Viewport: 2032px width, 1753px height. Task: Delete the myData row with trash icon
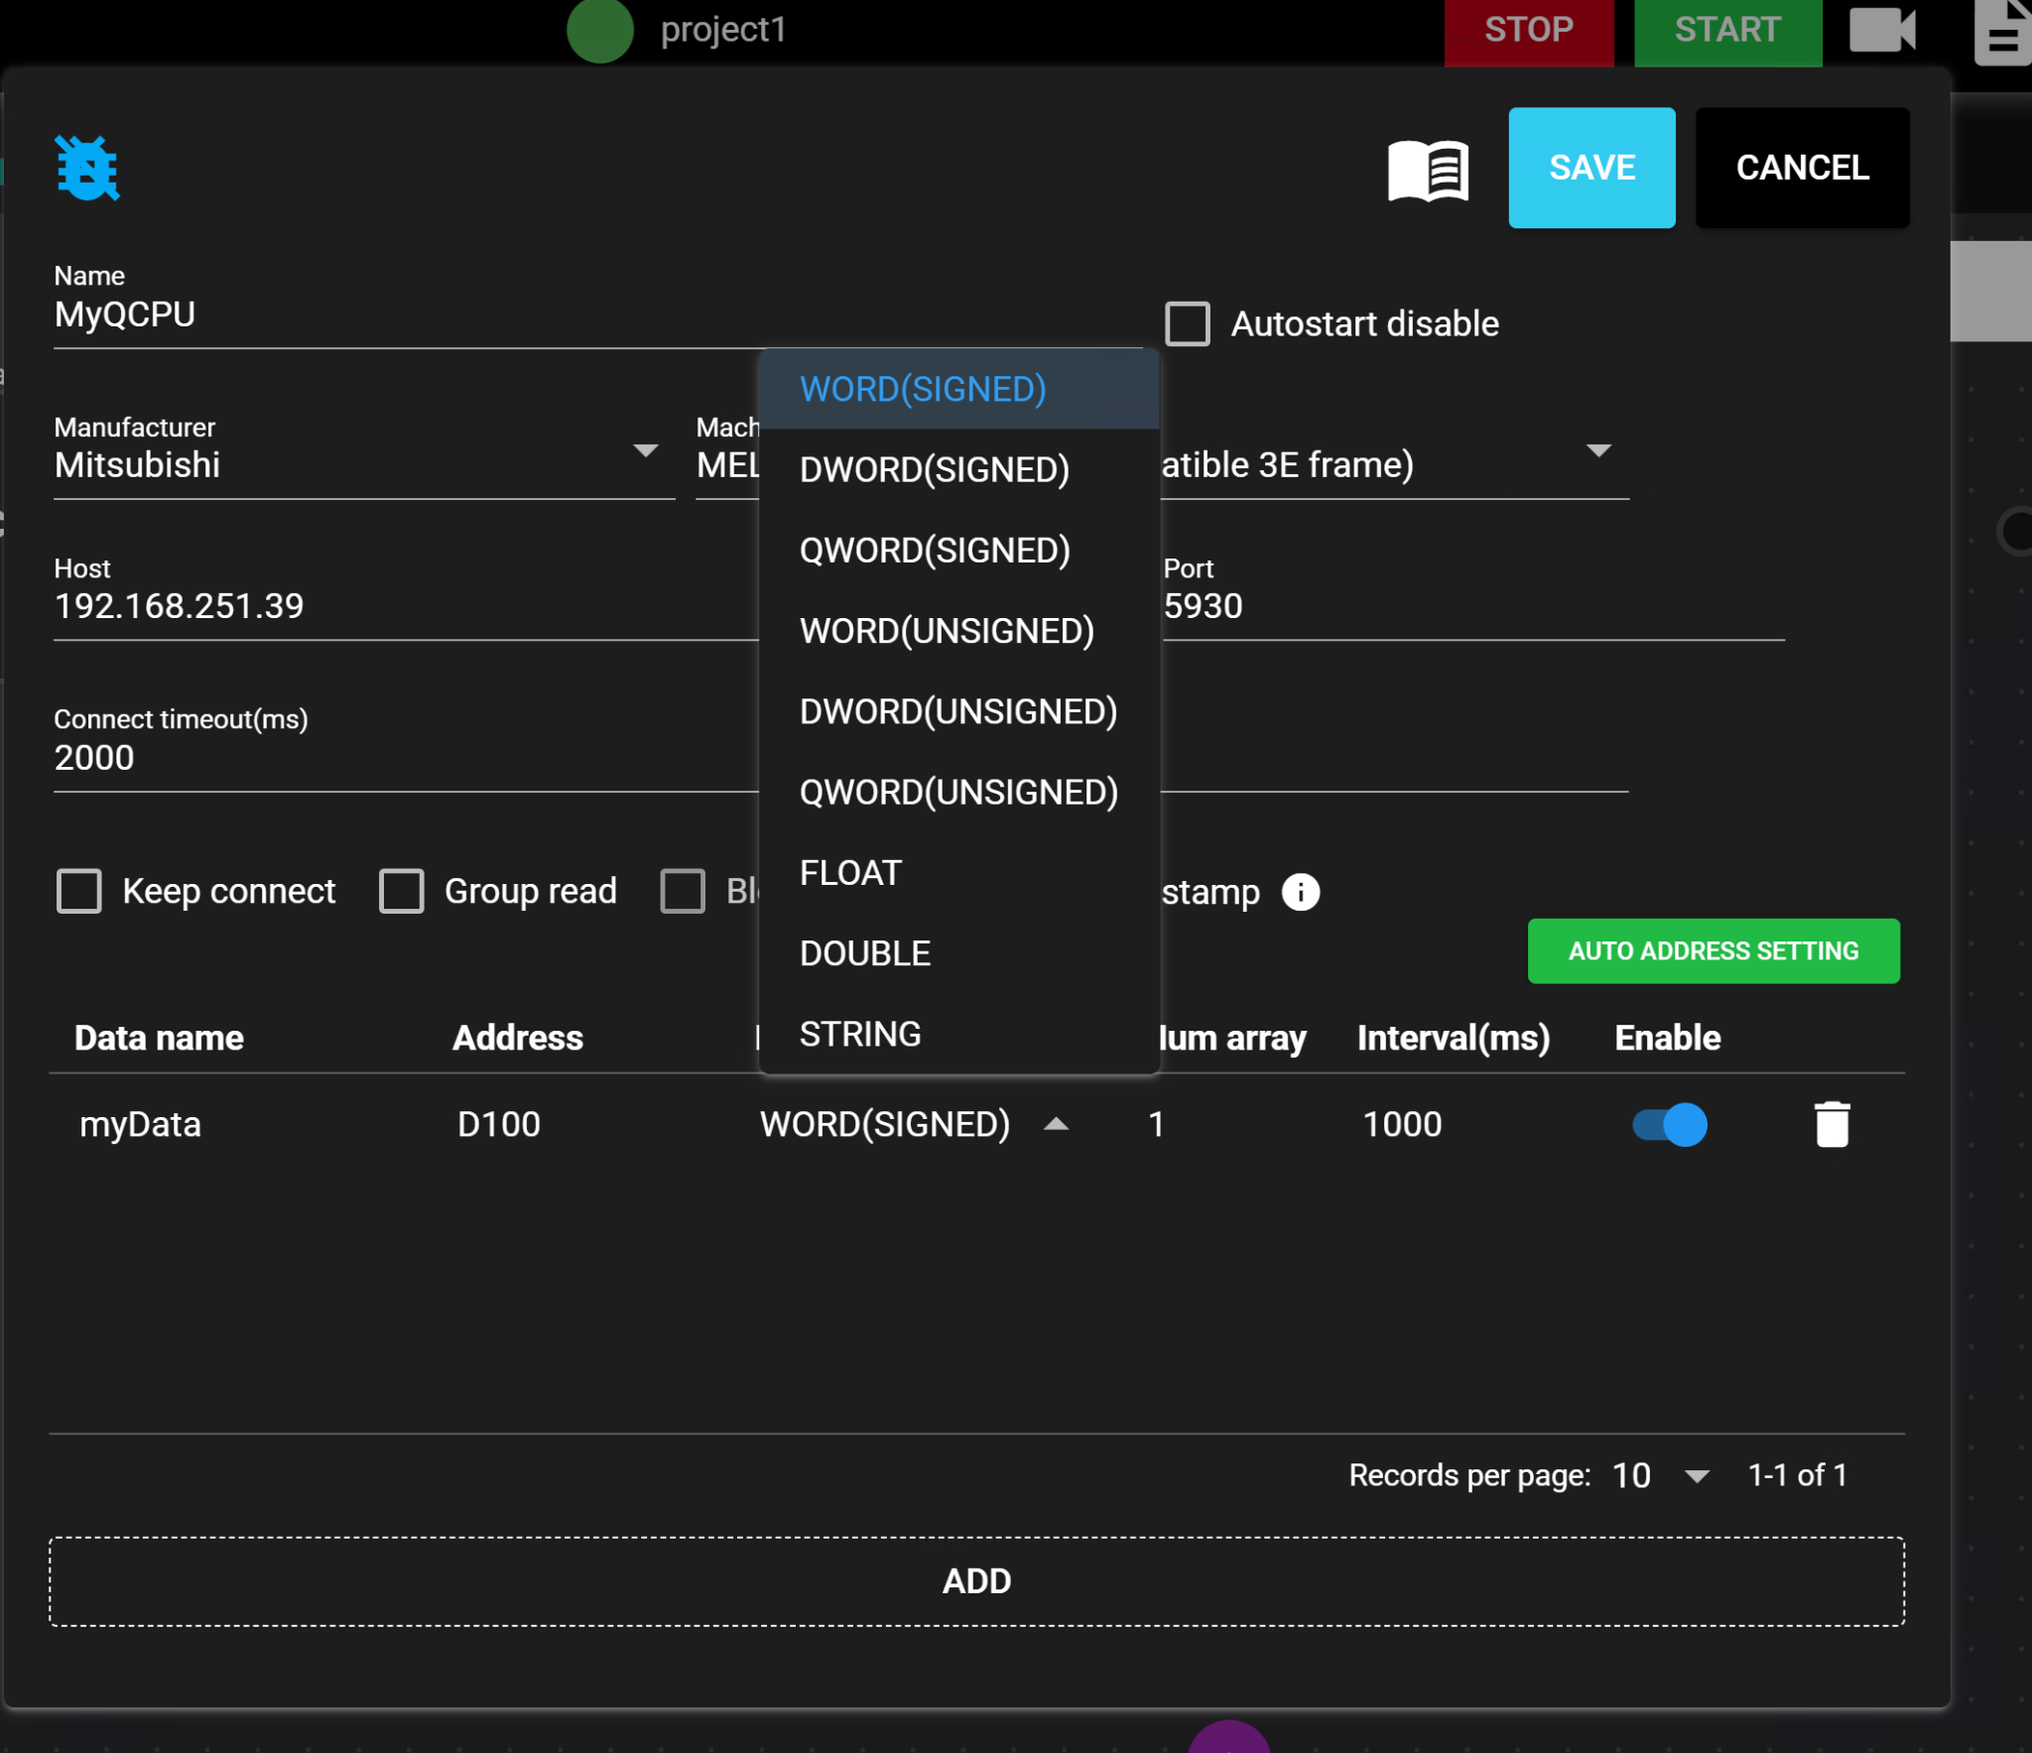coord(1831,1124)
